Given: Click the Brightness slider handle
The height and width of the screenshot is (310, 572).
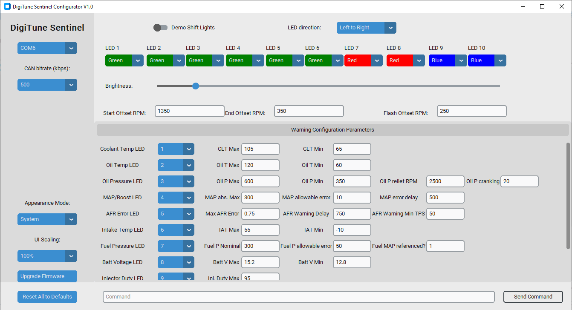Looking at the screenshot, I should pos(196,86).
